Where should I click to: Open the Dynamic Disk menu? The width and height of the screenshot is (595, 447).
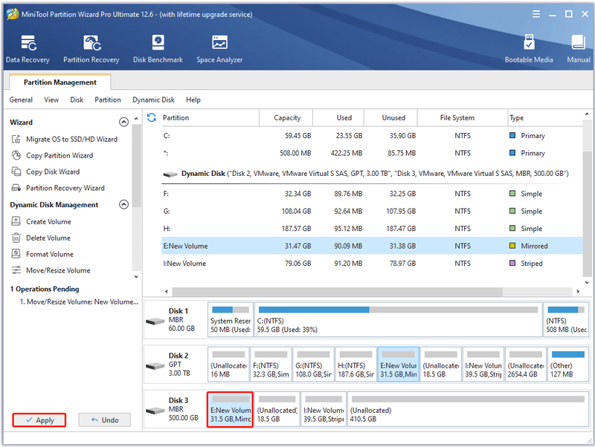click(x=153, y=100)
